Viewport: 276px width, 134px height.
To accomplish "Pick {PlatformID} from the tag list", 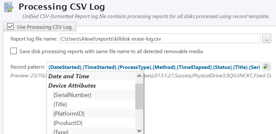I will coord(69,114).
